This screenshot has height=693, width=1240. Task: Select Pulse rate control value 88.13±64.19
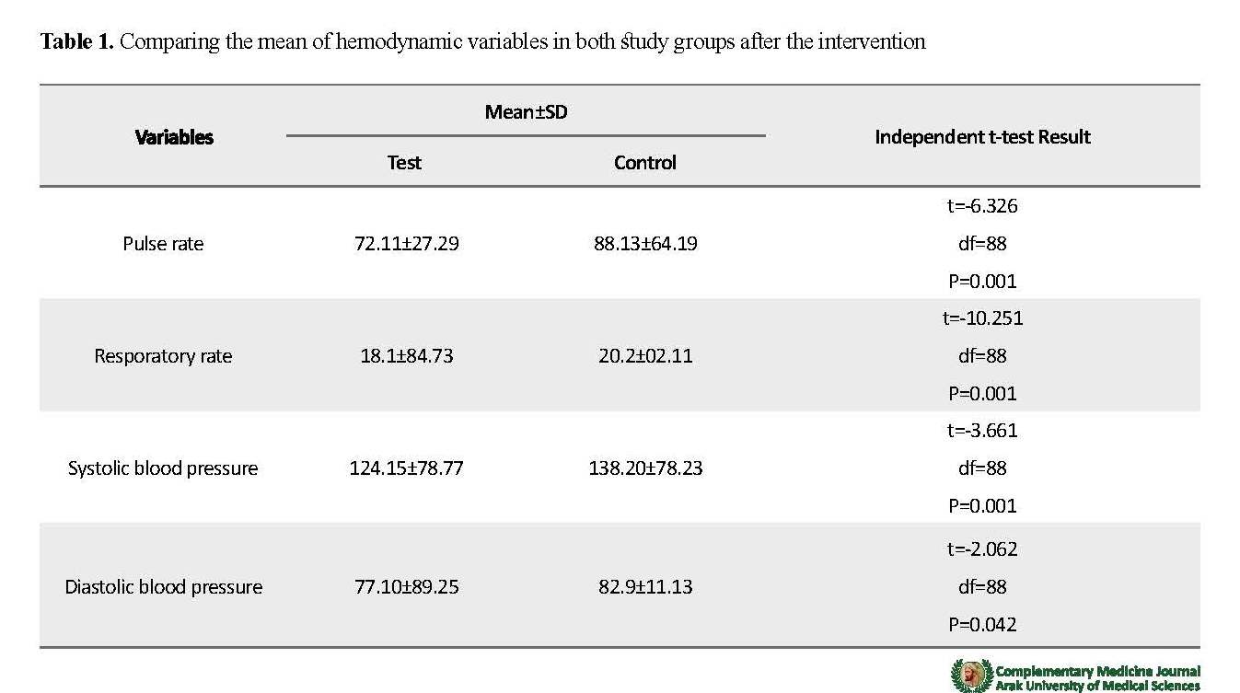[645, 244]
